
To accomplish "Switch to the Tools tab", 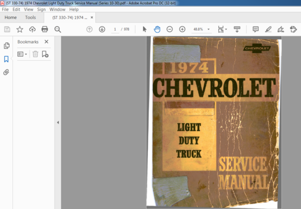I will (x=30, y=18).
